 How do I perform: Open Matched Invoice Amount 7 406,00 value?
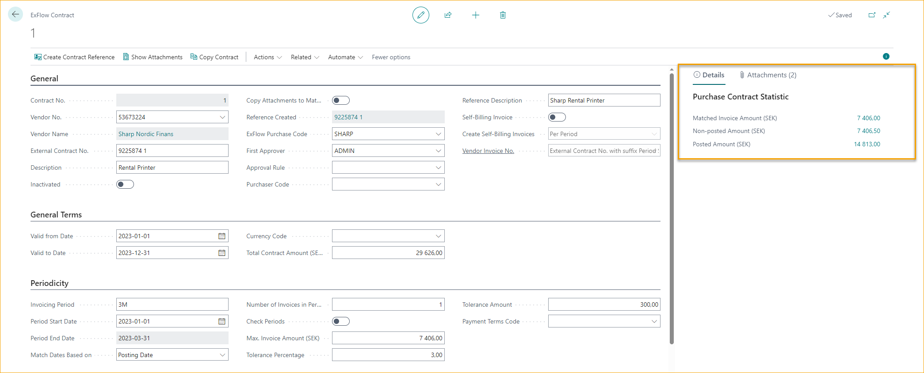[x=868, y=118]
